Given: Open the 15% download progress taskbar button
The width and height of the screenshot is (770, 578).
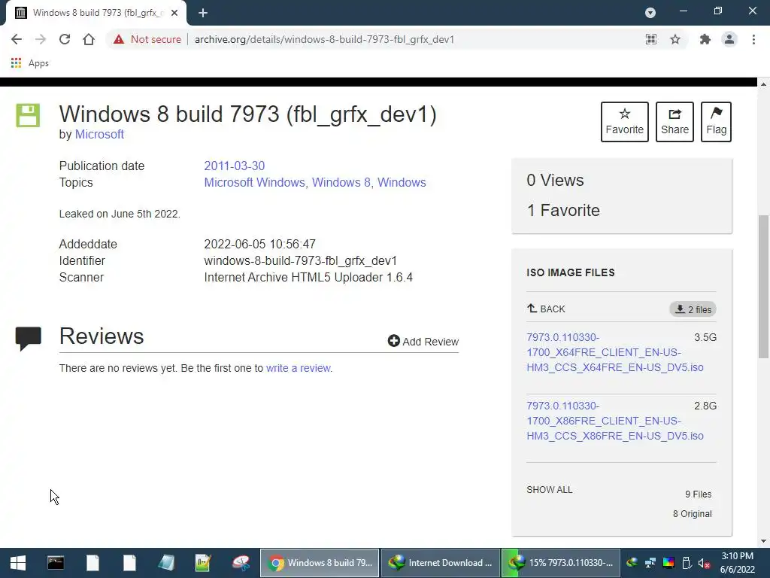Looking at the screenshot, I should point(561,563).
